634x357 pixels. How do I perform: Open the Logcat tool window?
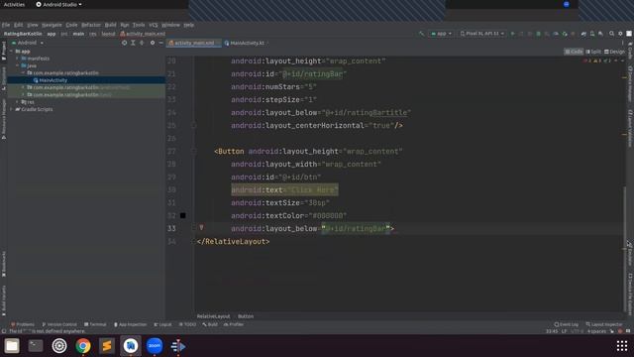[x=162, y=324]
